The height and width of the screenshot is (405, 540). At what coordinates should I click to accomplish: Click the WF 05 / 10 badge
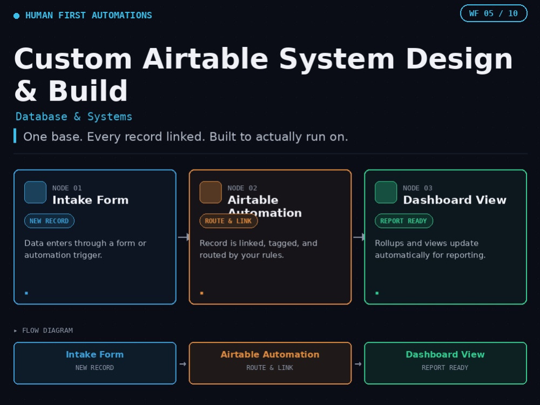tap(494, 13)
